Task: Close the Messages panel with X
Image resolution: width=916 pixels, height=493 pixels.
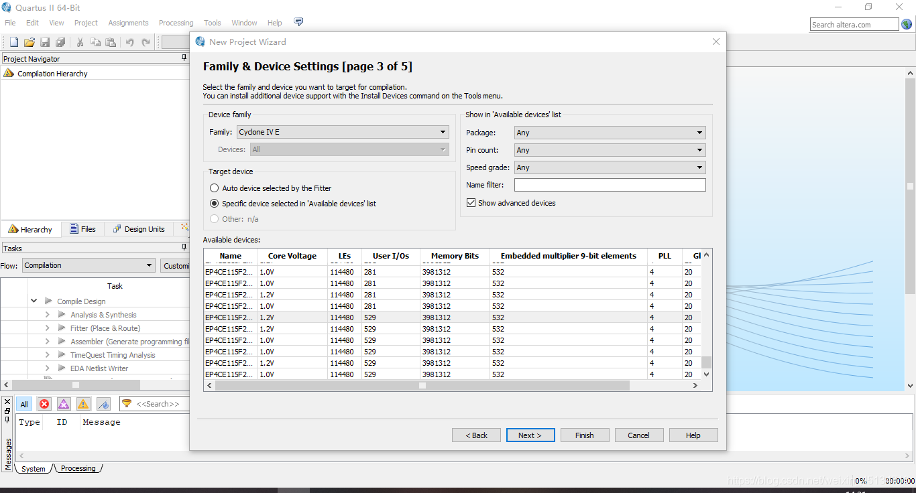Action: pos(7,401)
